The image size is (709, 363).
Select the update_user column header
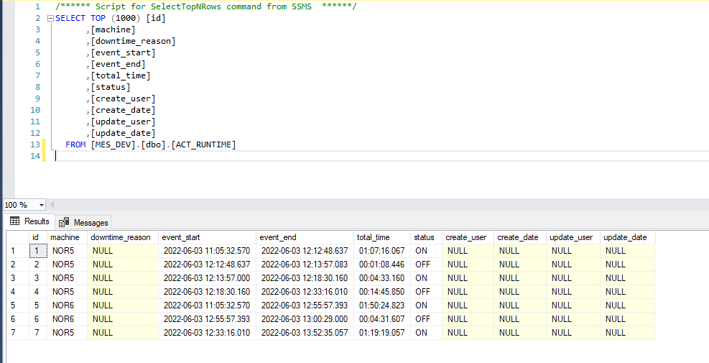(x=573, y=237)
